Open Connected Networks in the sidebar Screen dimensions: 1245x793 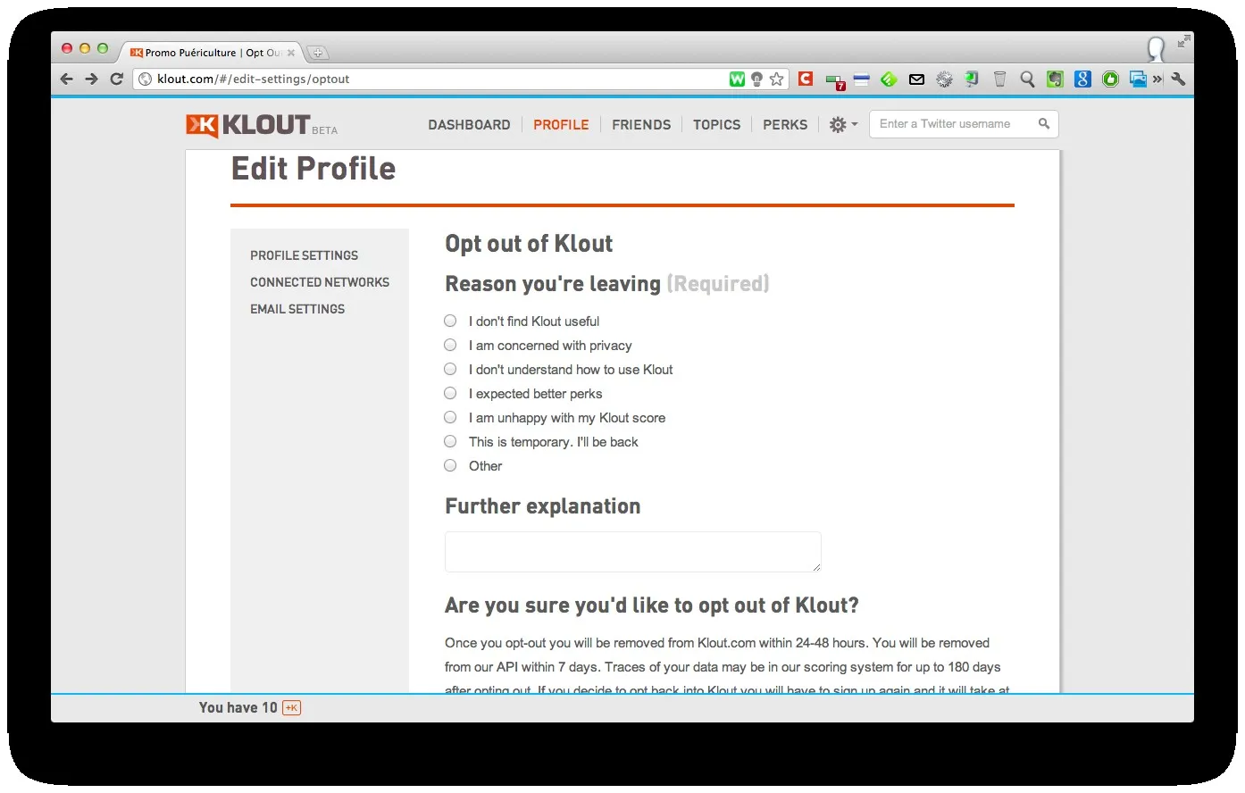[x=320, y=282]
